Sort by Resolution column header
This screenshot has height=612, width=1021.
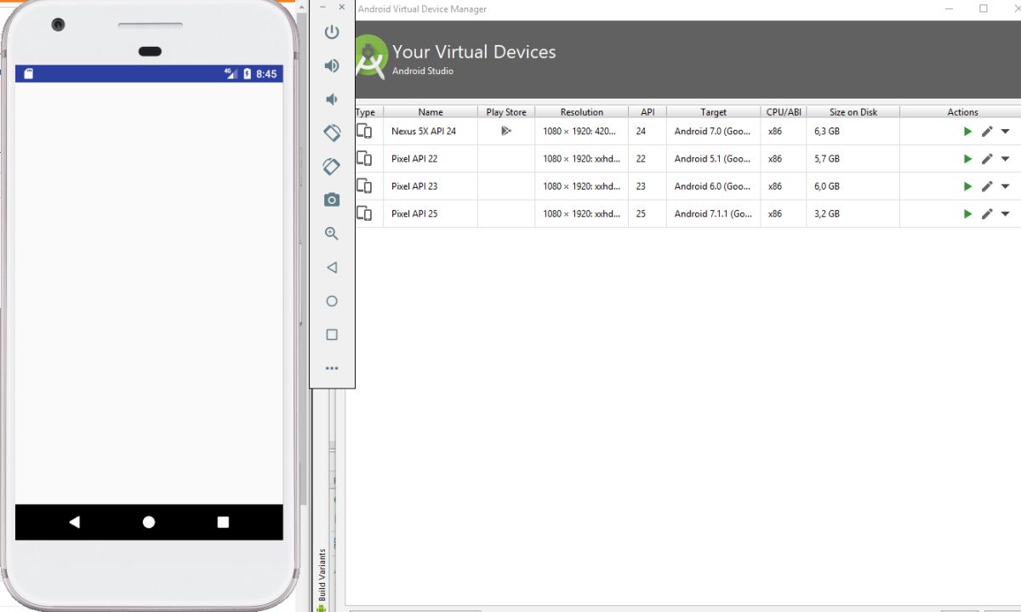click(582, 111)
